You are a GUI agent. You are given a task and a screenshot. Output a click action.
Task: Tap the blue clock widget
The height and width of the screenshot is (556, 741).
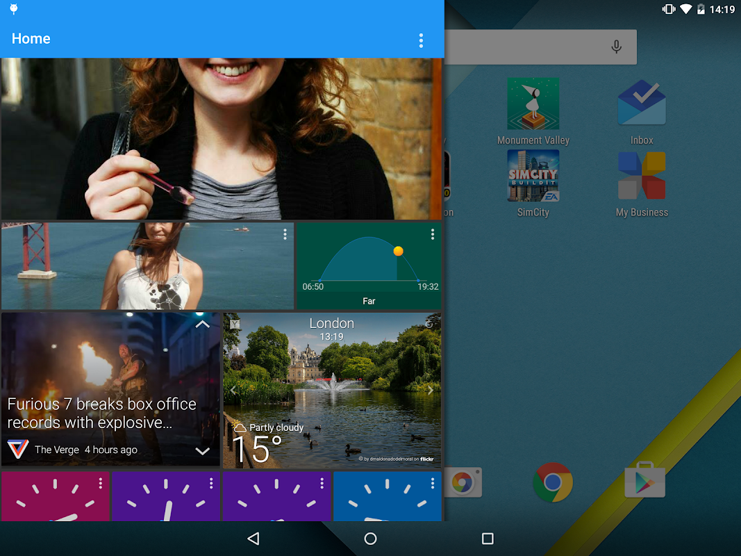tap(388, 496)
